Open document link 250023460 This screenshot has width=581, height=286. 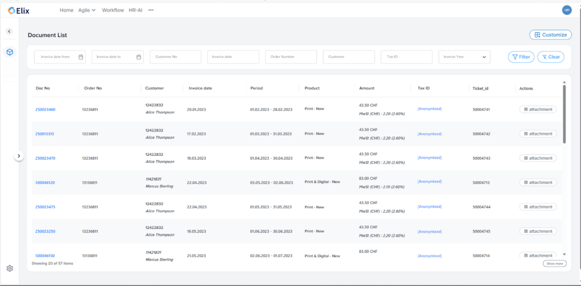(45, 109)
